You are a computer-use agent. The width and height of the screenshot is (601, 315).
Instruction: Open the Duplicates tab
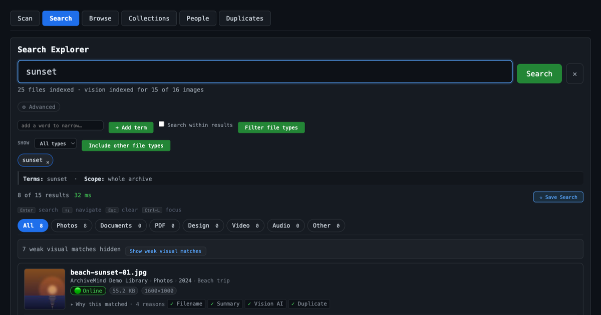(x=244, y=18)
